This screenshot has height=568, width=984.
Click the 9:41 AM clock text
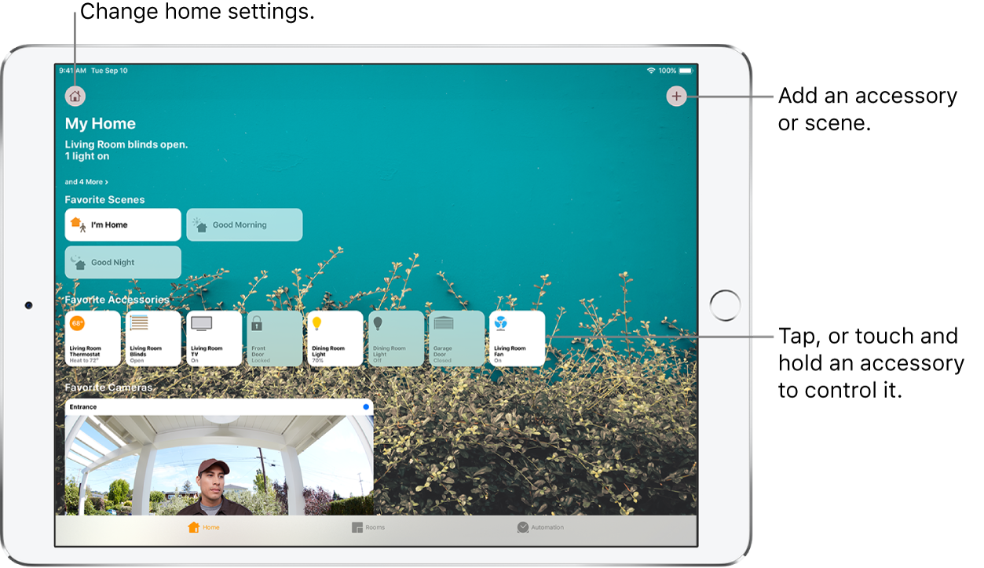[x=72, y=71]
